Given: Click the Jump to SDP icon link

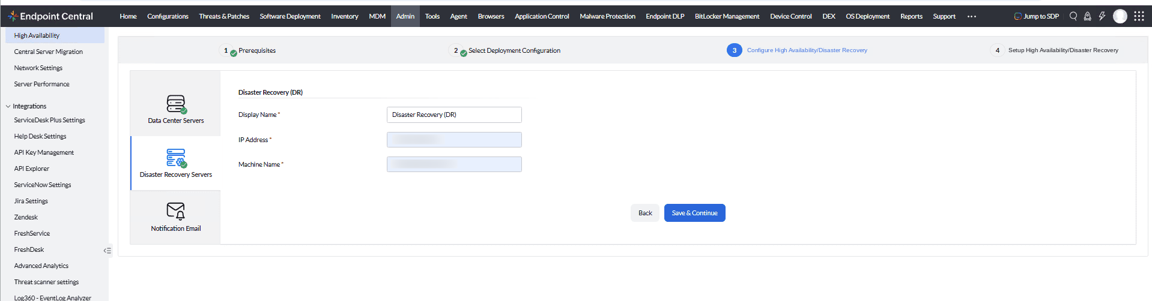Looking at the screenshot, I should (1037, 16).
